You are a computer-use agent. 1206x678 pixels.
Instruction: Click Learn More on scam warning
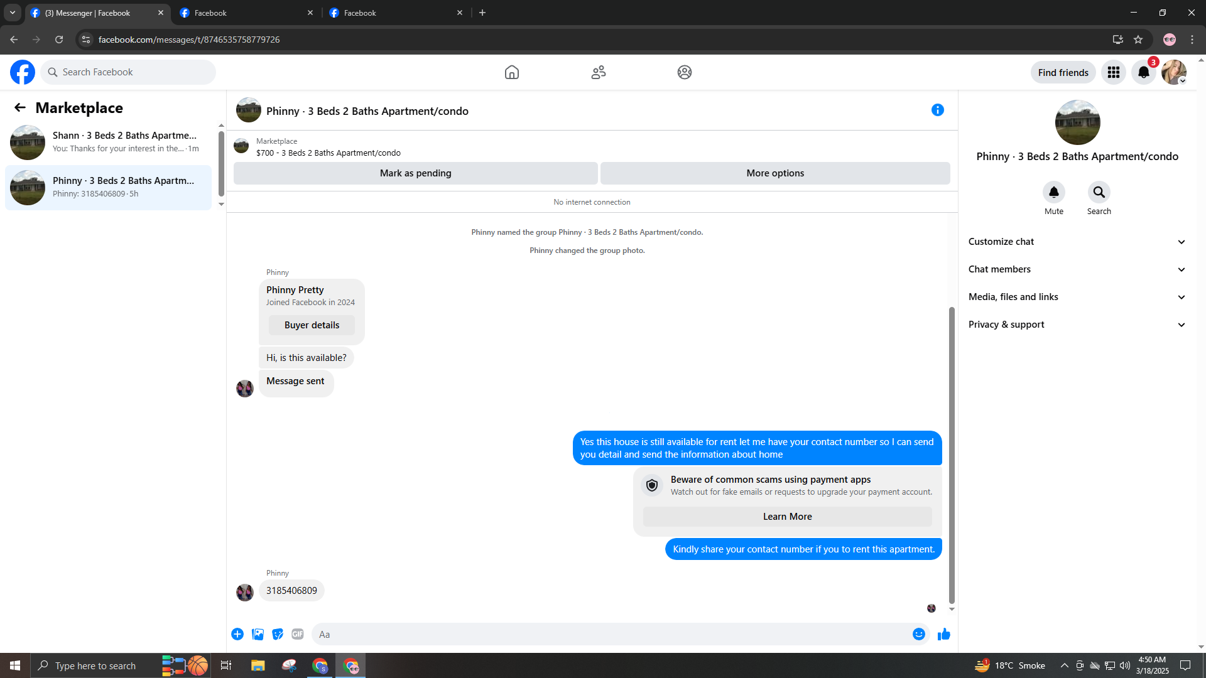tap(787, 517)
